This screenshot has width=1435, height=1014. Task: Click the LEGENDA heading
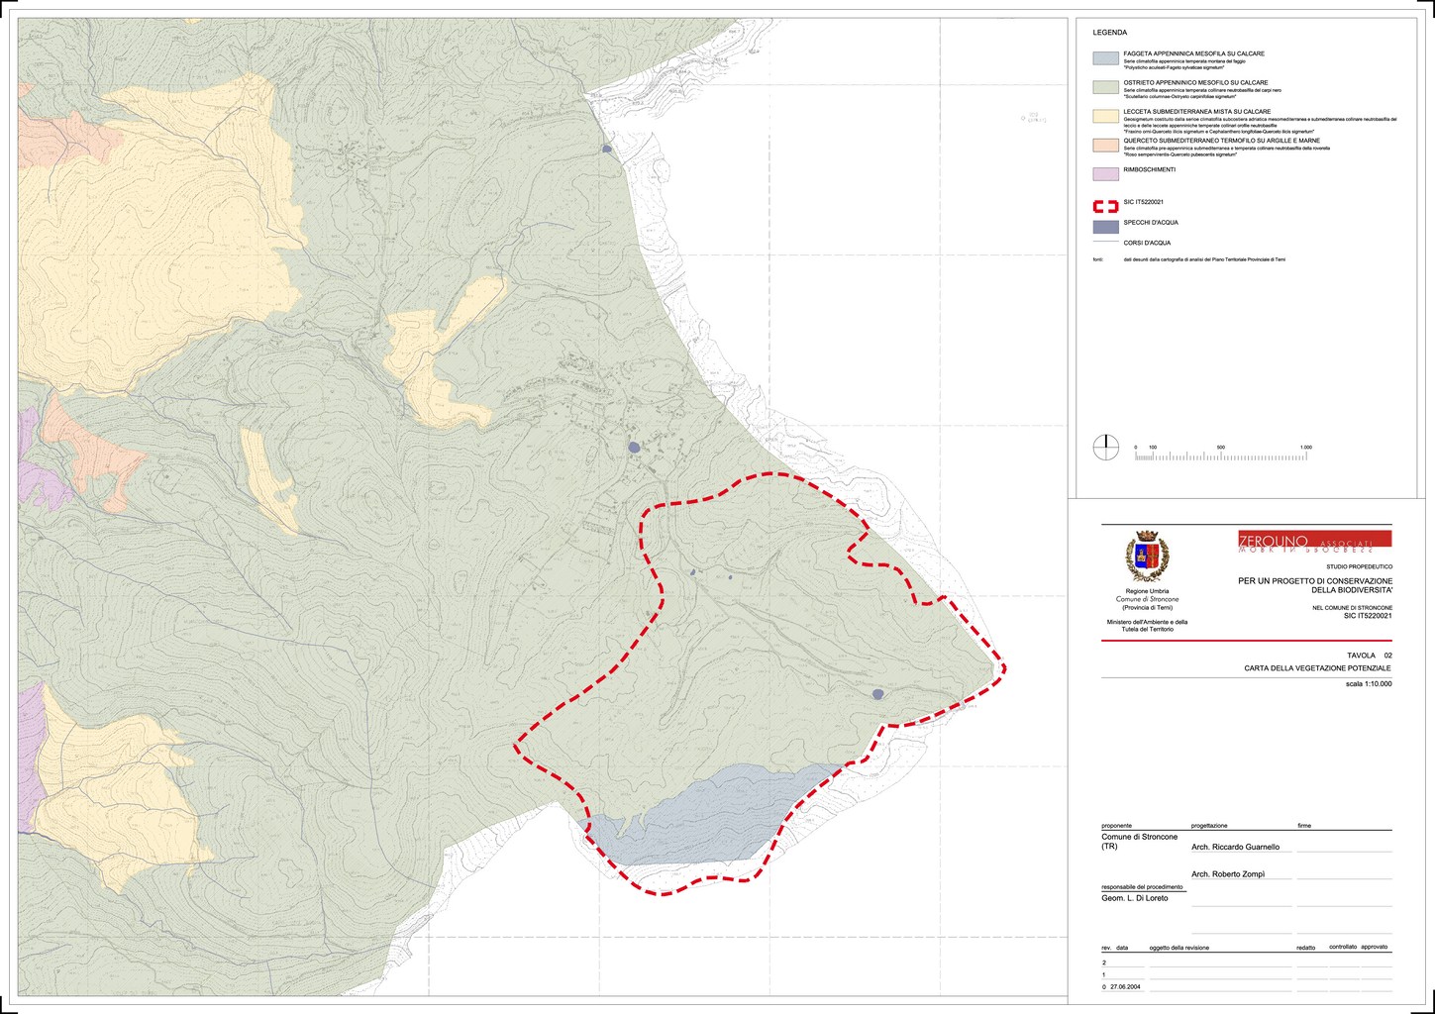click(x=1109, y=33)
